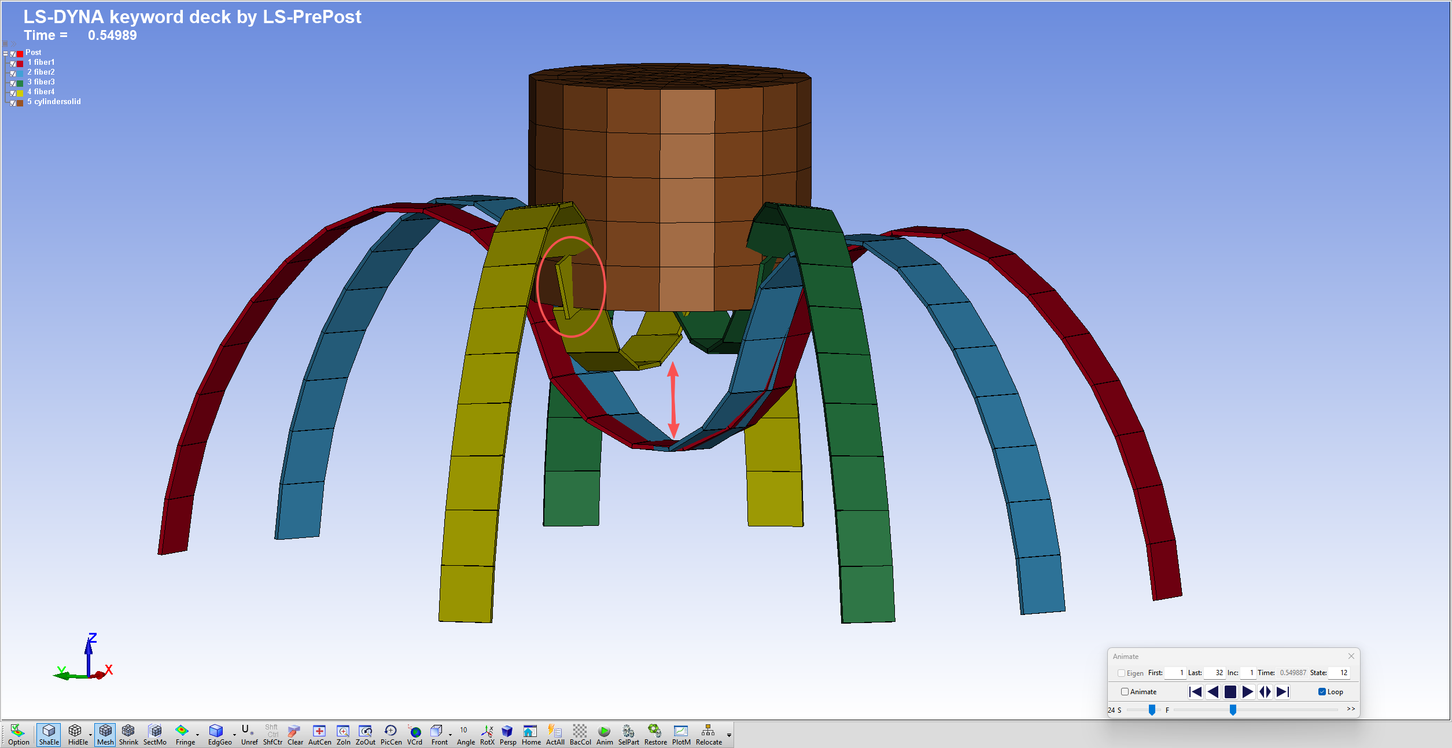Viewport: 1452px width, 748px height.
Task: Enable the Animate checkbox
Action: pos(1125,692)
